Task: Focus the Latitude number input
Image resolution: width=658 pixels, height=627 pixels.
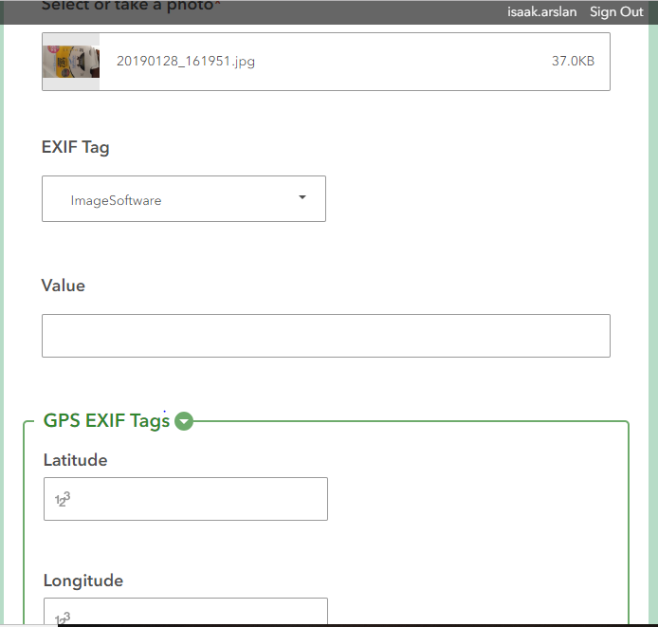Action: tap(186, 499)
